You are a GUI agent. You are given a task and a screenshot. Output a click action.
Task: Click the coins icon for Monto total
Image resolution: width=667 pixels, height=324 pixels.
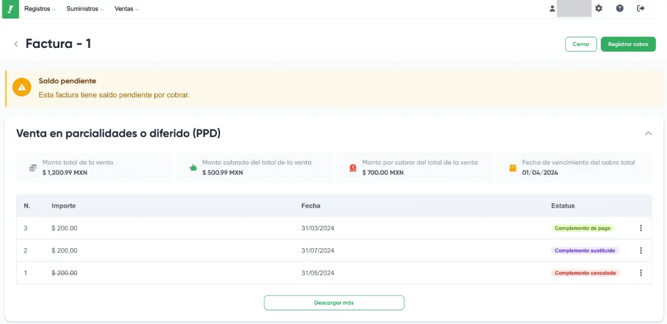(x=33, y=168)
